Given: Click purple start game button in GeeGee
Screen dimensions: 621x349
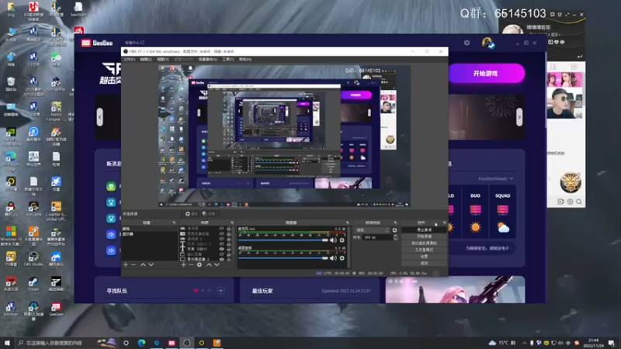Looking at the screenshot, I should pos(486,73).
